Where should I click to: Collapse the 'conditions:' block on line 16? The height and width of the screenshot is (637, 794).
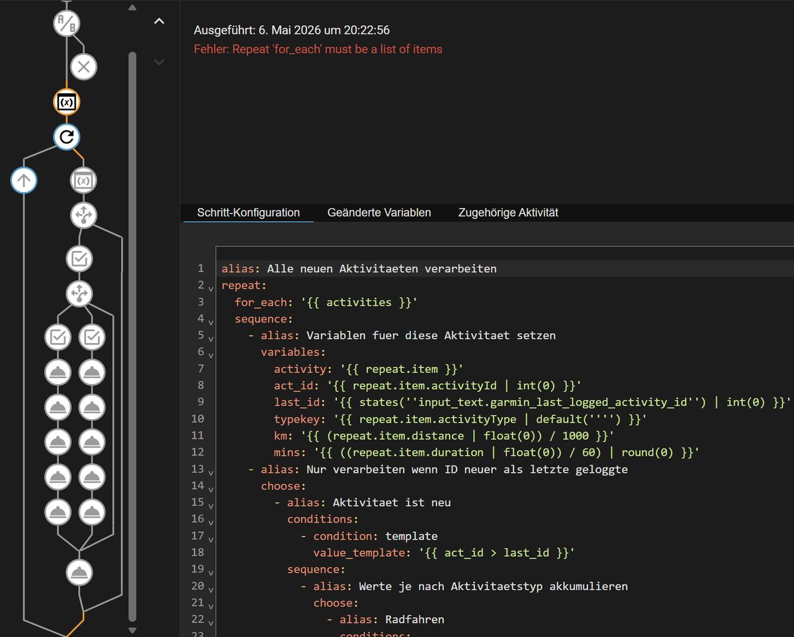210,523
